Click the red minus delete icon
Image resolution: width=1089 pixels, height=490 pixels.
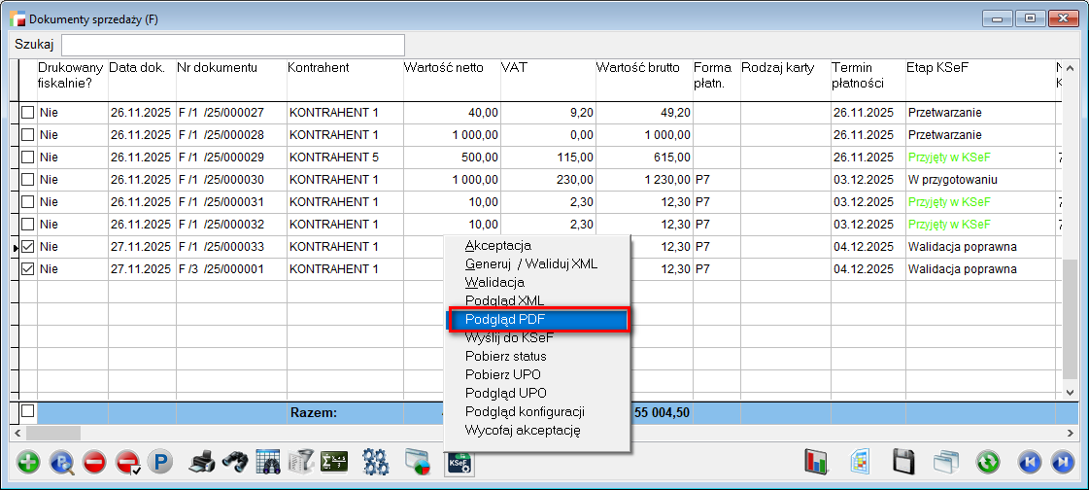coord(94,463)
